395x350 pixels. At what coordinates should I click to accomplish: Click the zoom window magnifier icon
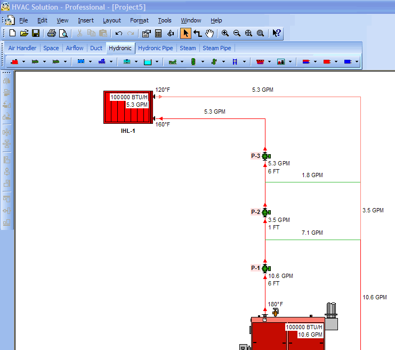point(260,33)
